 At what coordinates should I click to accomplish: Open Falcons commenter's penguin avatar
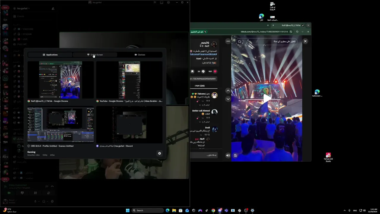[214, 95]
